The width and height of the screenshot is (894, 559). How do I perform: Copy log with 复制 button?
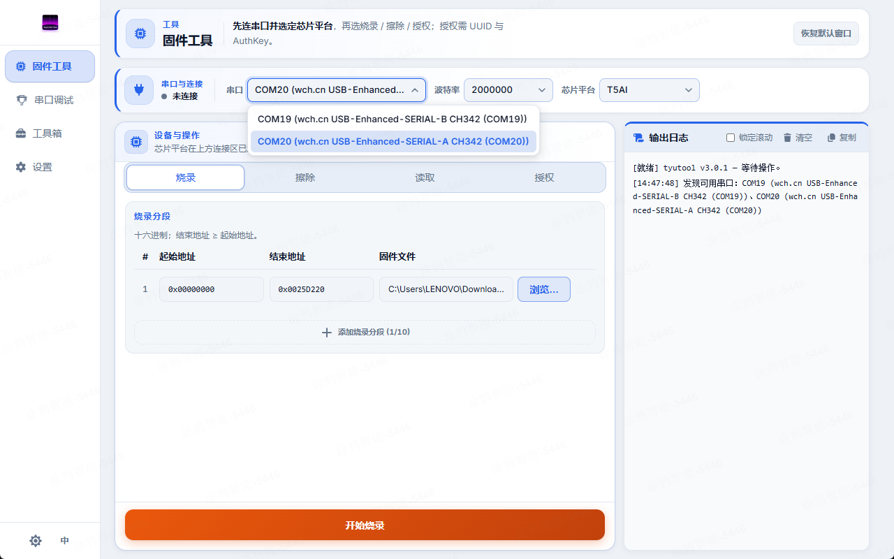[842, 138]
